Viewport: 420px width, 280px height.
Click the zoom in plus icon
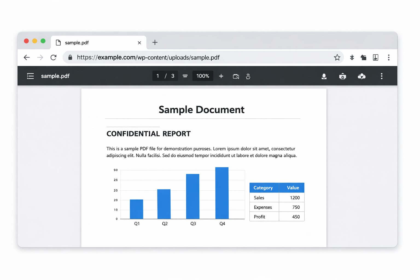221,76
